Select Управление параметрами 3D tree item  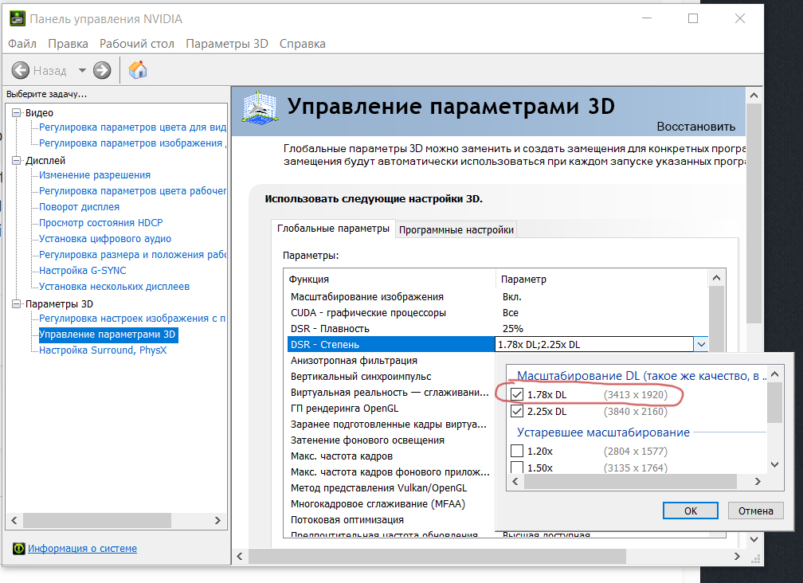pyautogui.click(x=108, y=335)
